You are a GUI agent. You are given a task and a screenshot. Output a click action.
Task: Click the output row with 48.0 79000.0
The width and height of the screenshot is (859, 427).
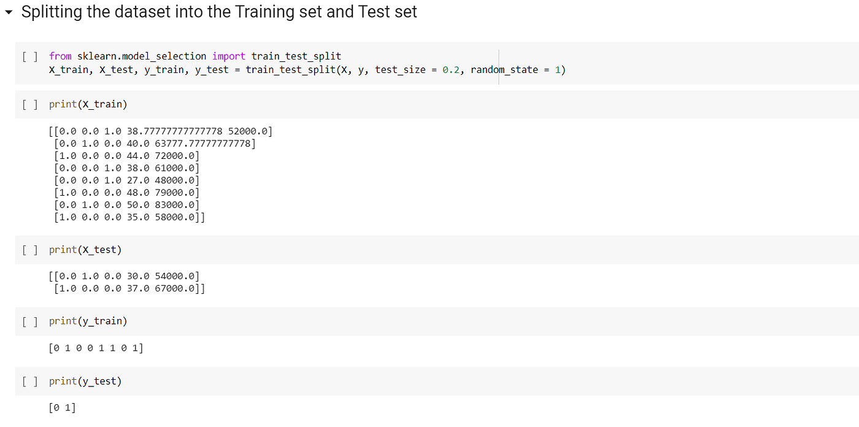click(127, 193)
